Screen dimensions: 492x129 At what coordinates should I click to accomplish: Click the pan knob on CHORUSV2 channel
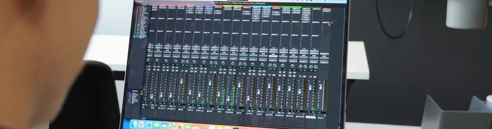[283, 65]
